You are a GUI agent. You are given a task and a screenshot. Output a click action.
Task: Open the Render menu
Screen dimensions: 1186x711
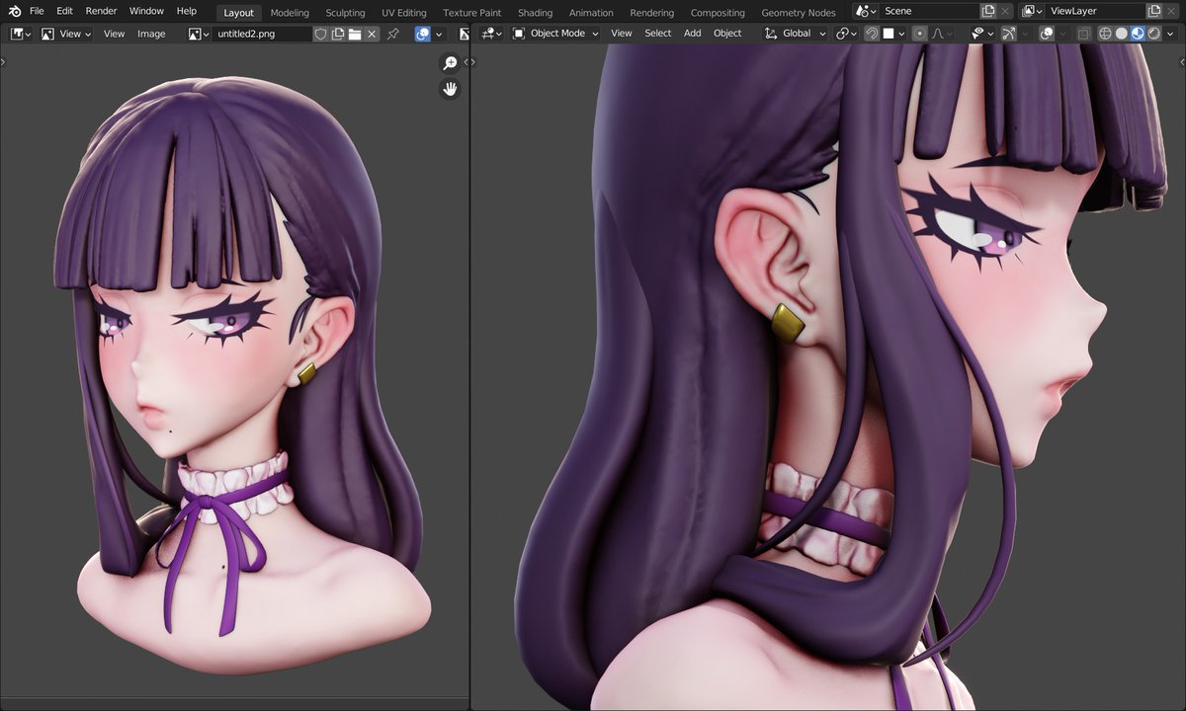101,11
